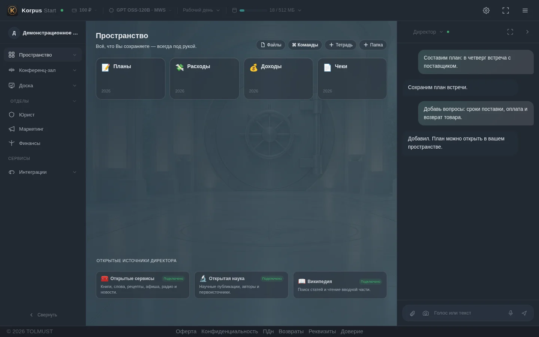539x337 pixels.
Task: Expand the Директор role selector
Action: (x=428, y=32)
